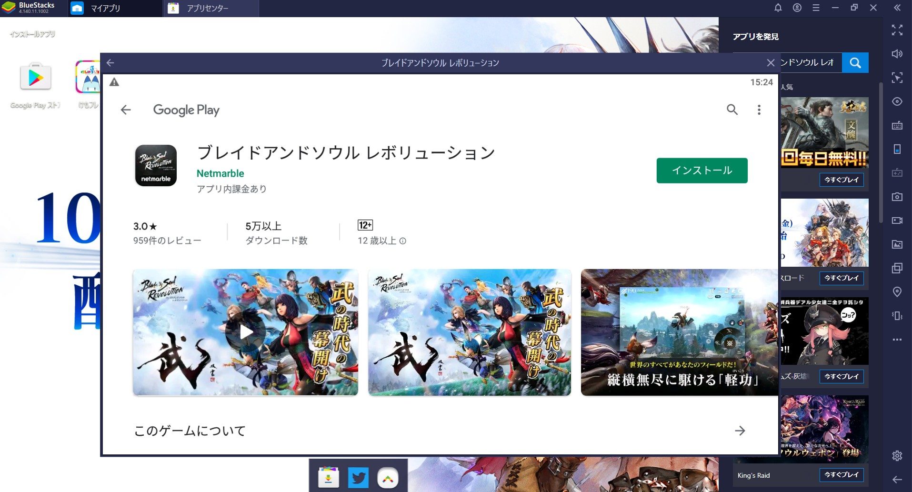Collapse the sidebar with double chevron

click(x=897, y=8)
